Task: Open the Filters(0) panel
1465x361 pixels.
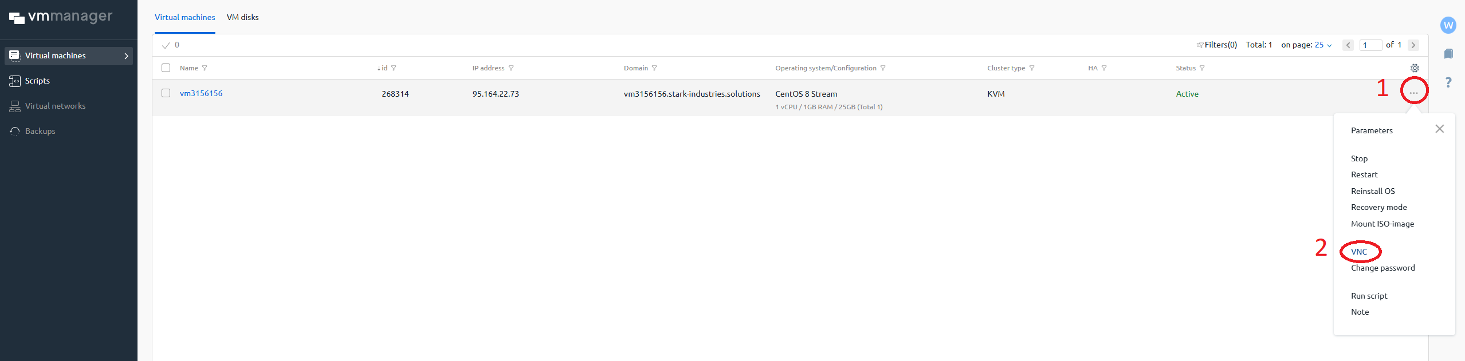Action: 1216,45
